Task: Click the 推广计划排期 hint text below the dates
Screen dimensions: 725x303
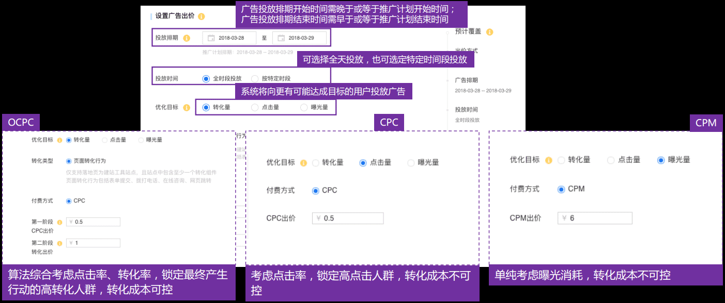Action: click(x=248, y=53)
